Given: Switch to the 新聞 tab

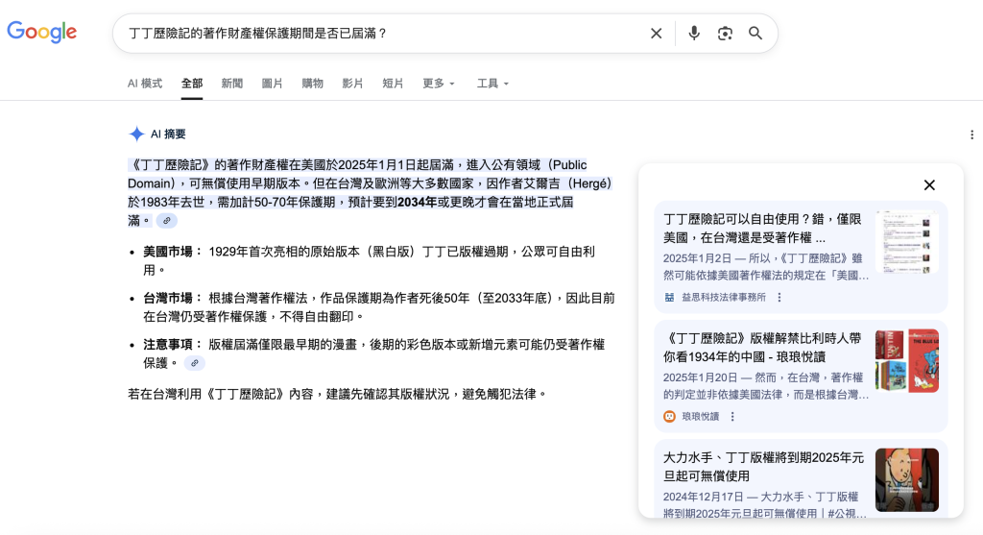Looking at the screenshot, I should (232, 84).
